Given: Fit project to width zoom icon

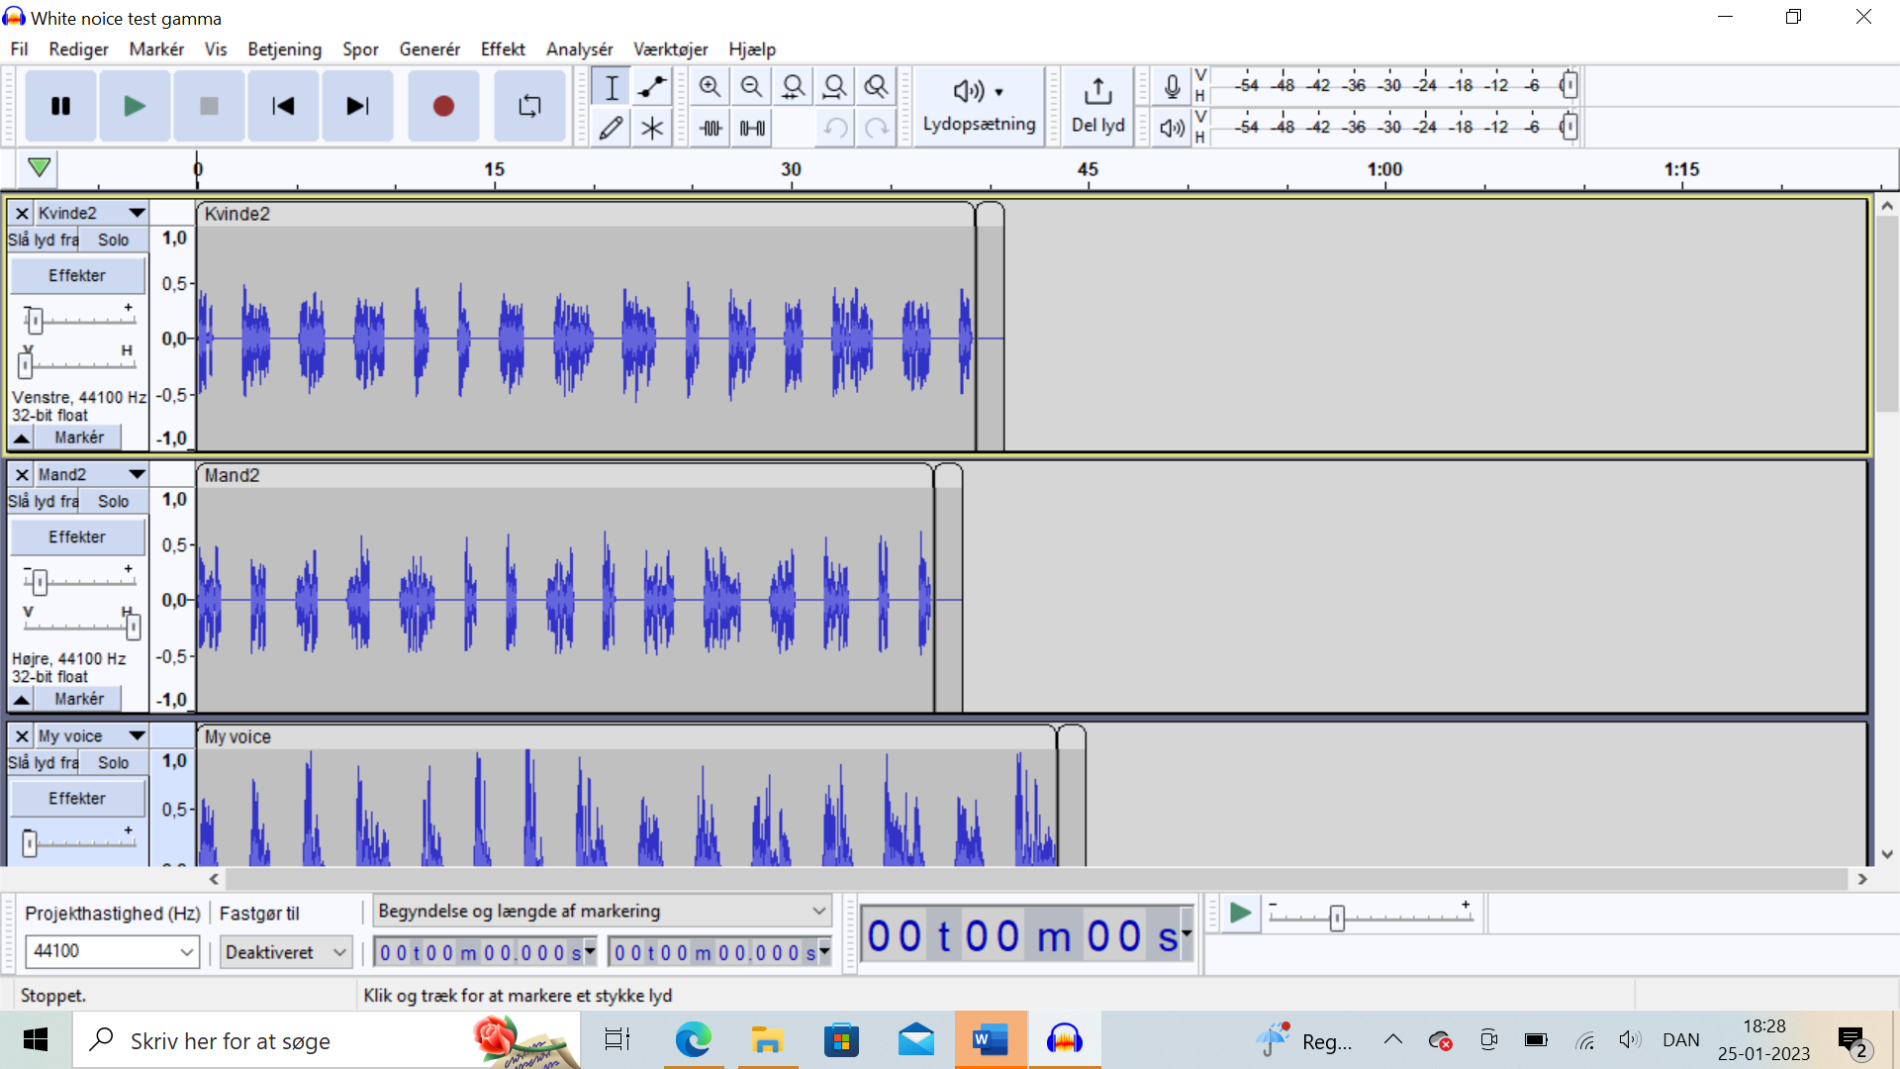Looking at the screenshot, I should click(834, 87).
